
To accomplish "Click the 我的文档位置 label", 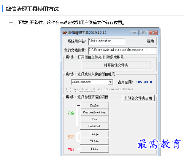I will click(x=75, y=50).
